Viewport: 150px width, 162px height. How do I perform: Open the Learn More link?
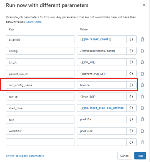[34, 22]
